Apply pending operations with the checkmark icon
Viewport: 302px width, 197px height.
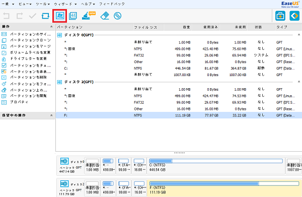[x=32, y=16]
